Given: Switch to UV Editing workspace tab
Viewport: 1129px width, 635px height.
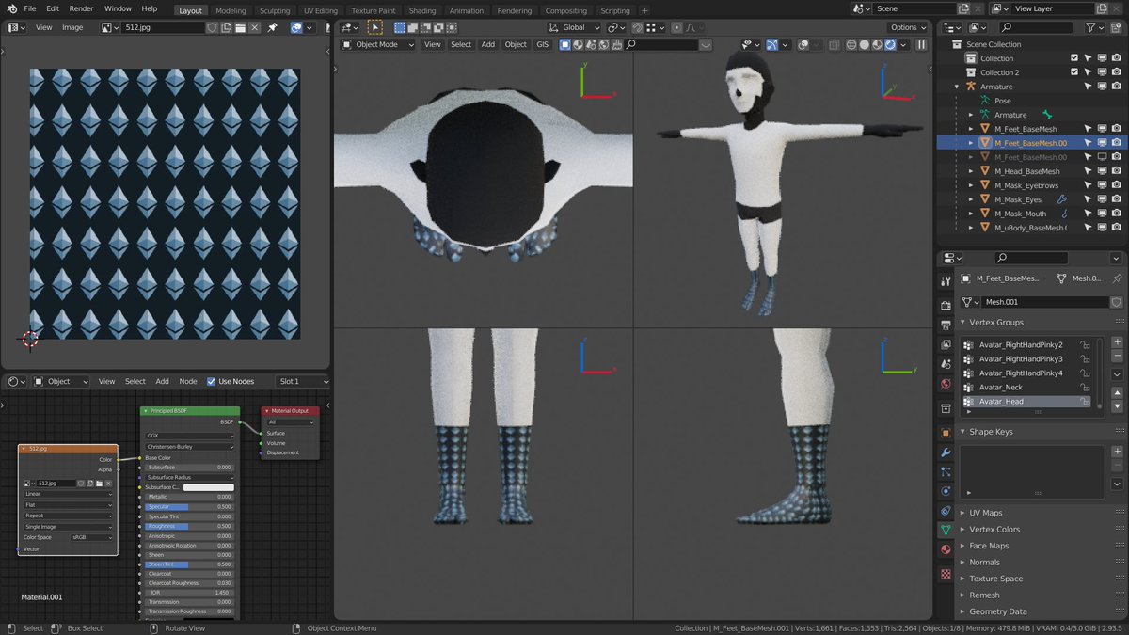Looking at the screenshot, I should [x=320, y=10].
